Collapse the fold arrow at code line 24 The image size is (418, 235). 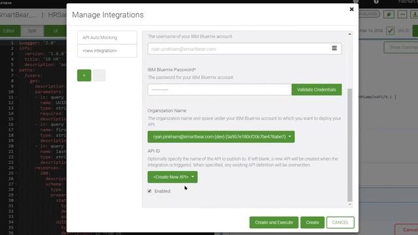tap(16, 168)
